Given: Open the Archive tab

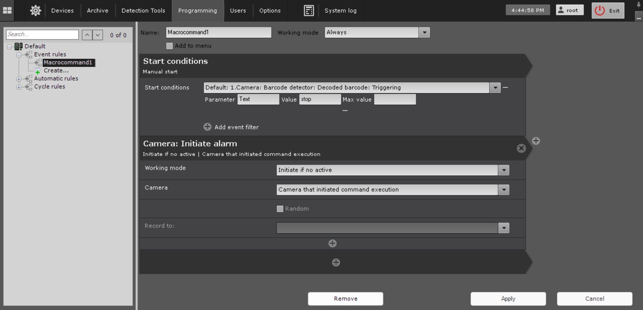Looking at the screenshot, I should point(97,11).
